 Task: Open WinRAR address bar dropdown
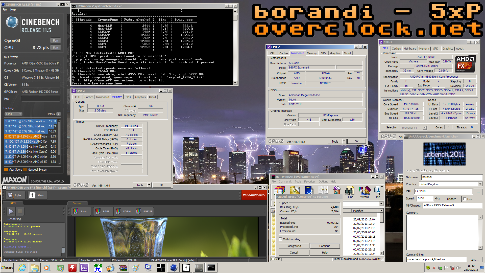pos(381,204)
